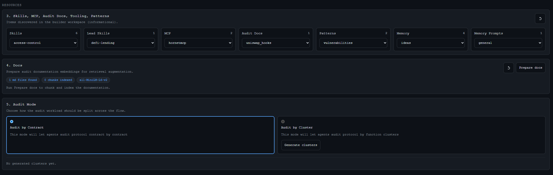Select the Audit by Contract radio button
The width and height of the screenshot is (553, 175).
[x=12, y=121]
